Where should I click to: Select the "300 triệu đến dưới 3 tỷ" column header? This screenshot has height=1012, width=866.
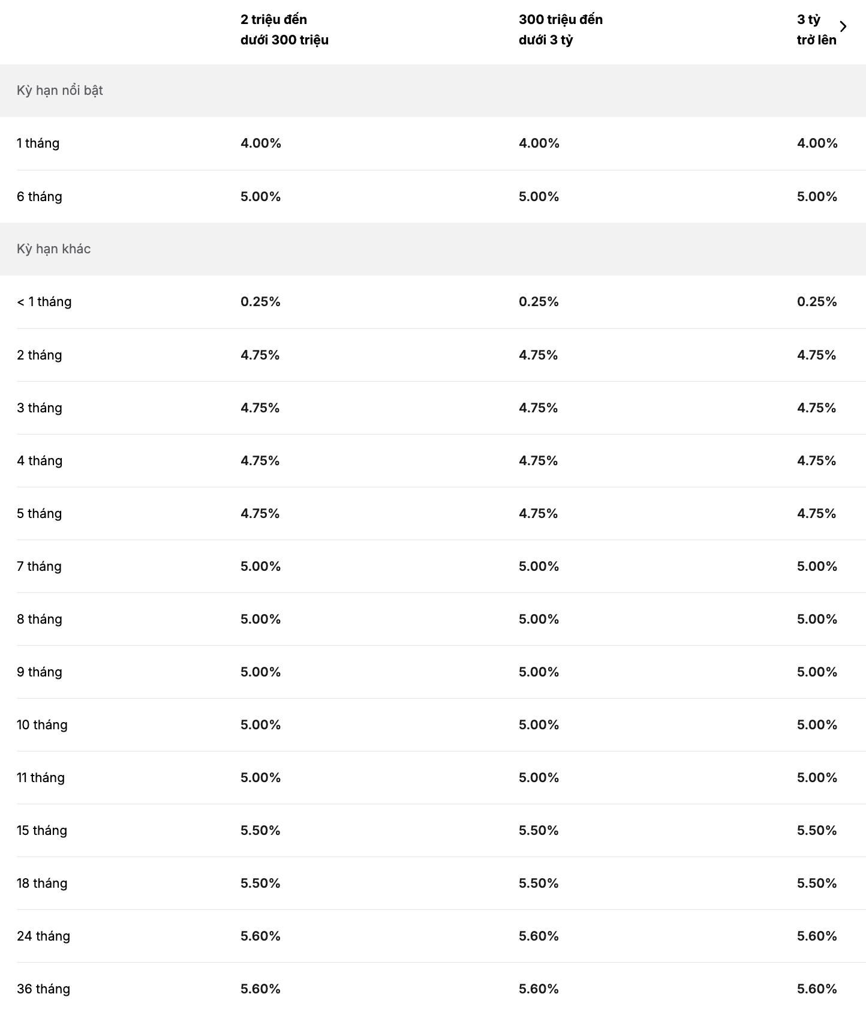pos(560,29)
